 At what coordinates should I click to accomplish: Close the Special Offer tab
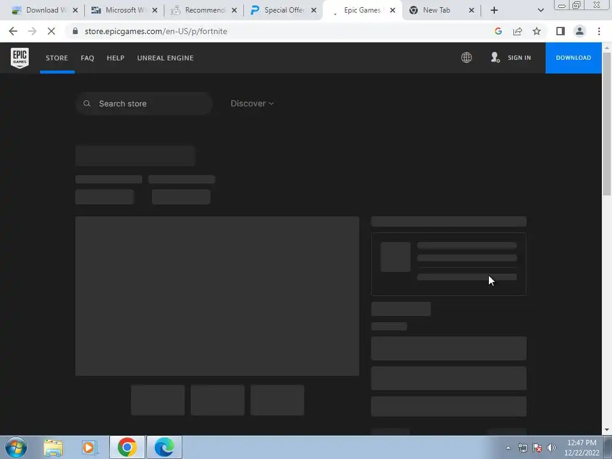pos(313,10)
